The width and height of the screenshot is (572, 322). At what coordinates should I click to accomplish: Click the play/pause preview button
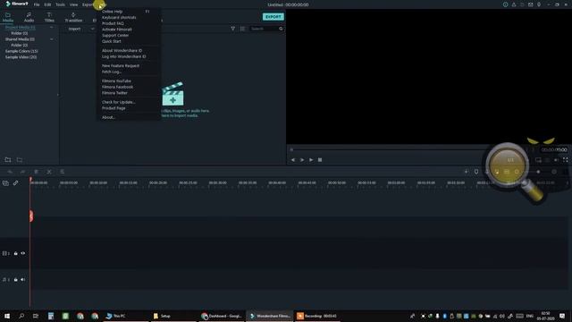tap(302, 160)
